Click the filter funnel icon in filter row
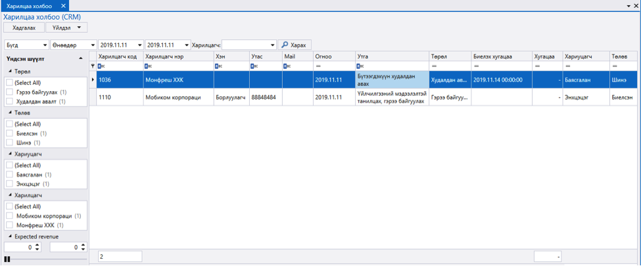 [x=93, y=66]
